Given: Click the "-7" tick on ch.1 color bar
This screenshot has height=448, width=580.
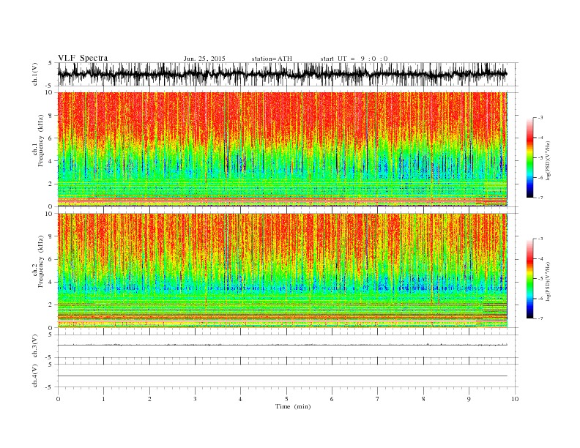Looking at the screenshot, I should (540, 198).
